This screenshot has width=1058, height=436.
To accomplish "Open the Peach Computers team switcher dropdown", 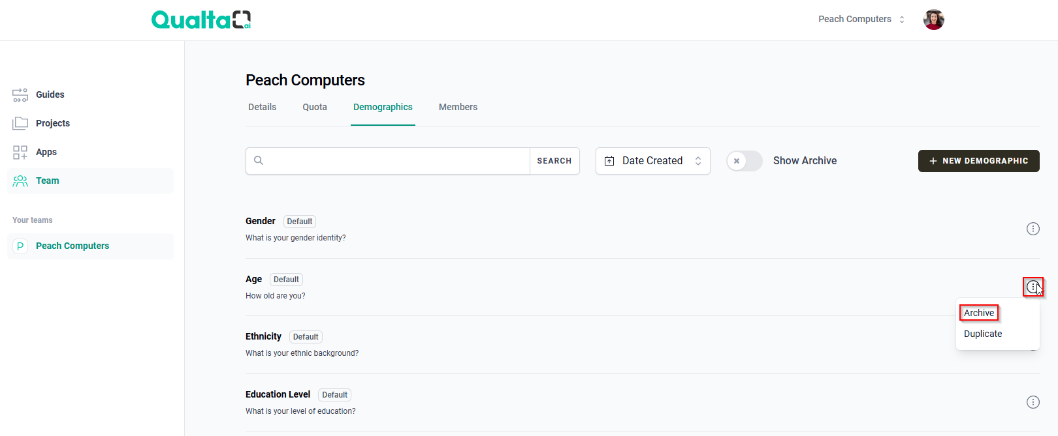I will (x=861, y=20).
